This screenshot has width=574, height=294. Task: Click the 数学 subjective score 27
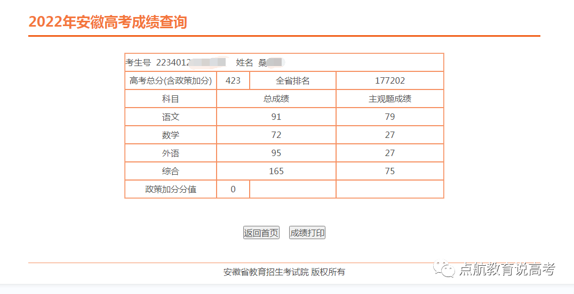[x=390, y=135]
